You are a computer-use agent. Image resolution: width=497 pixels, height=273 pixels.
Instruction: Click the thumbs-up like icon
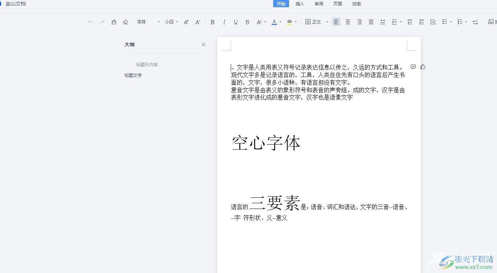pos(423,67)
